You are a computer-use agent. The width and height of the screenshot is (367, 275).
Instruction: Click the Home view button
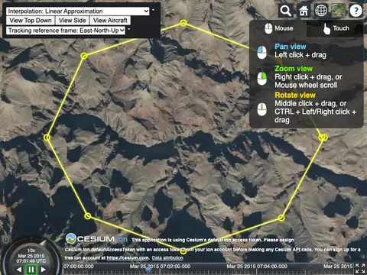point(304,11)
